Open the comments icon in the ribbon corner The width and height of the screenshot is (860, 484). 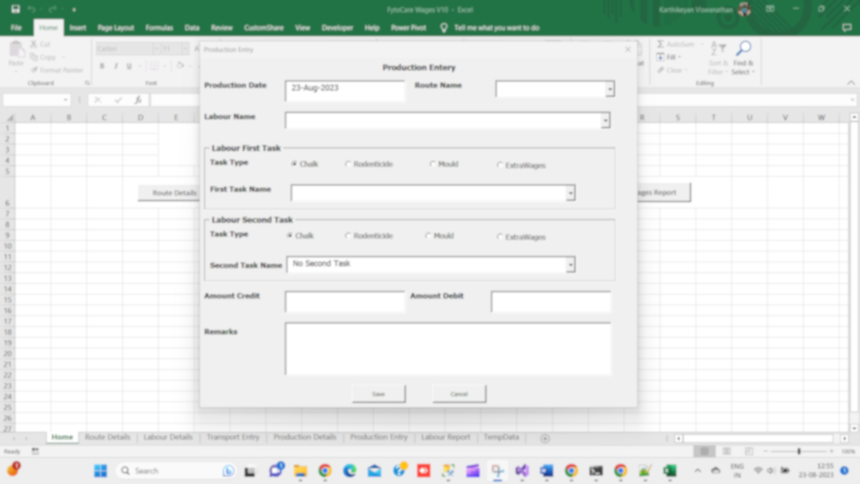pyautogui.click(x=846, y=28)
